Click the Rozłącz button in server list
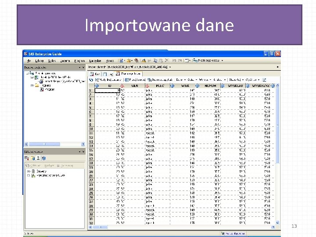 tap(49, 165)
